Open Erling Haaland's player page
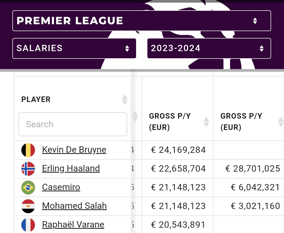 (71, 168)
